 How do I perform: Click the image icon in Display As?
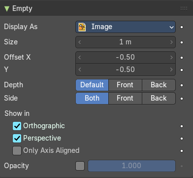[x=82, y=27]
